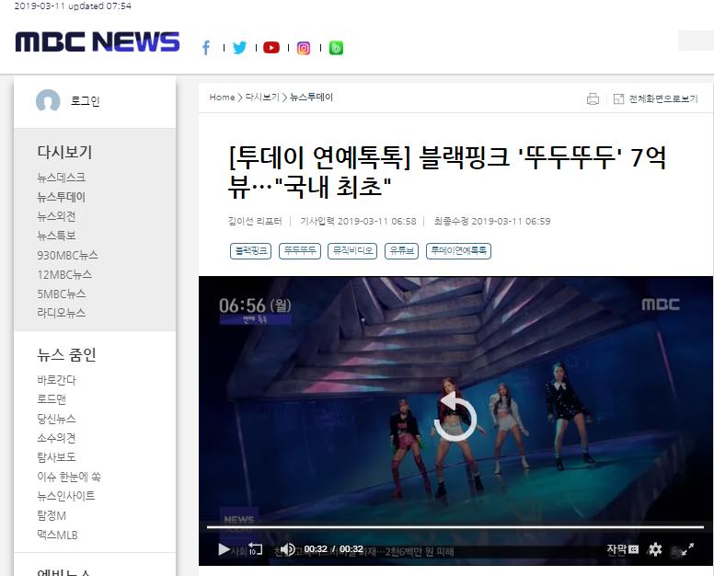Image resolution: width=714 pixels, height=576 pixels.
Task: Open video settings gear icon
Action: [x=655, y=549]
